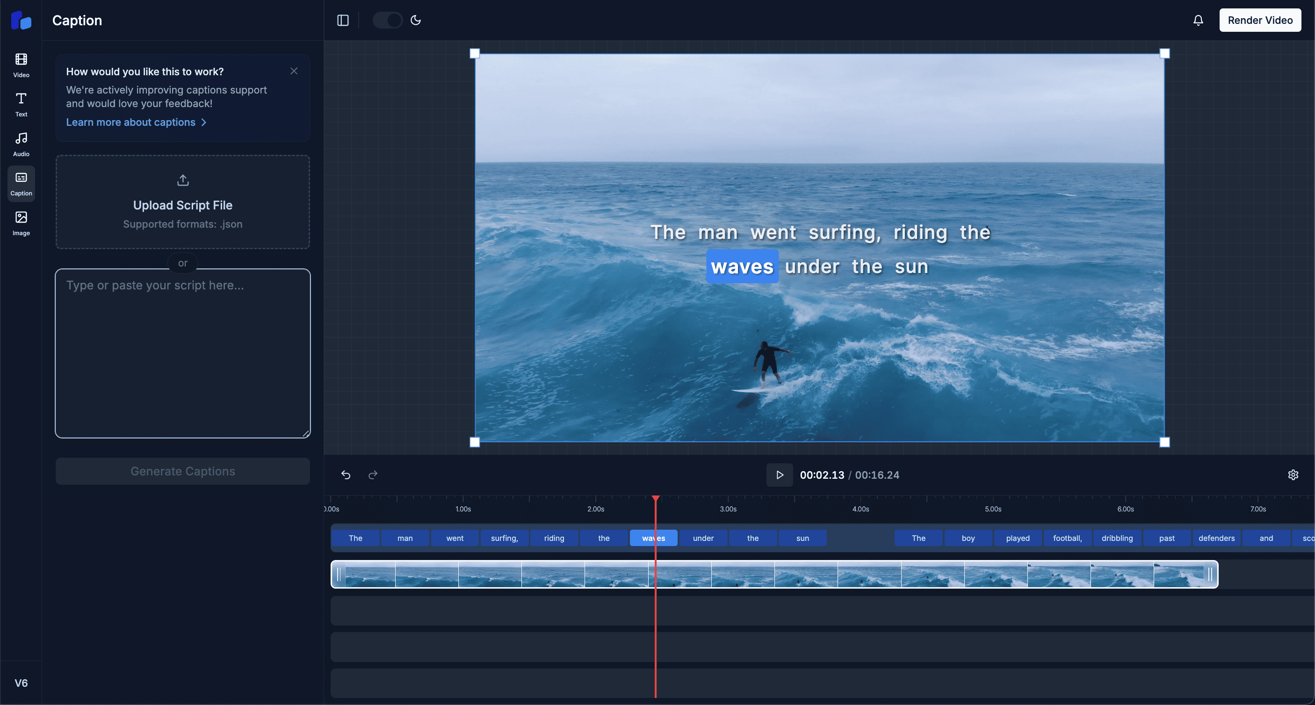Select the Video tool in sidebar
The height and width of the screenshot is (705, 1315).
(21, 66)
